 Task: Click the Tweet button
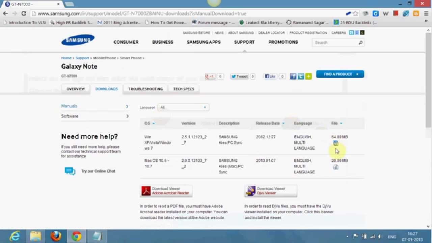pos(240,76)
